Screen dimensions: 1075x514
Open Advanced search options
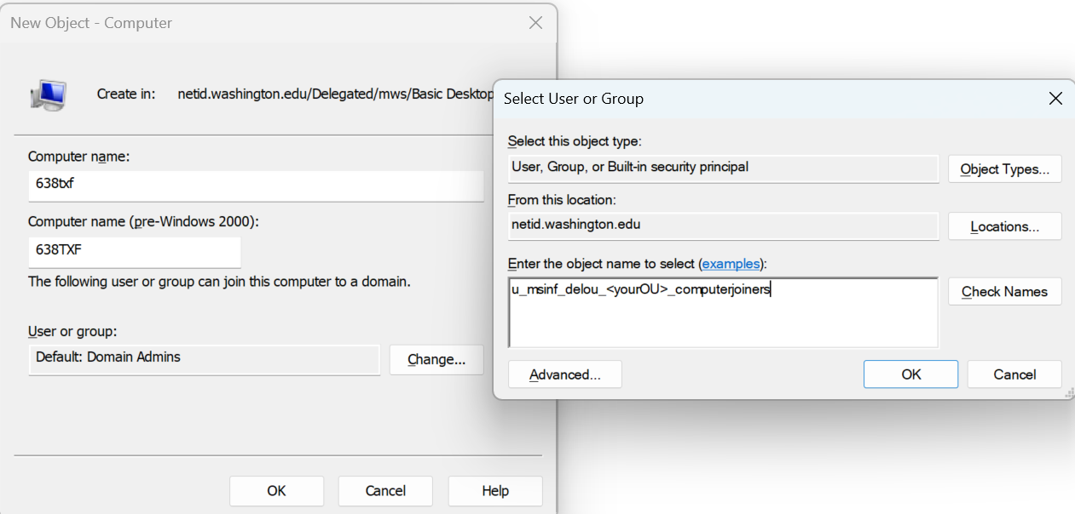pos(564,374)
